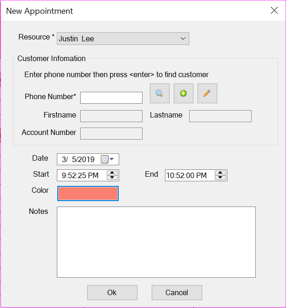Click inside the Notes text area
This screenshot has height=308, width=286.
[156, 242]
